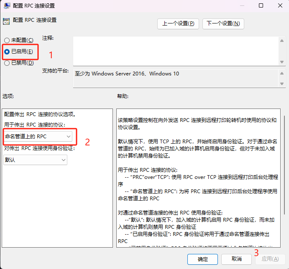Click the 支持的平台: label
Screen dimensions: 289x269
[55, 71]
